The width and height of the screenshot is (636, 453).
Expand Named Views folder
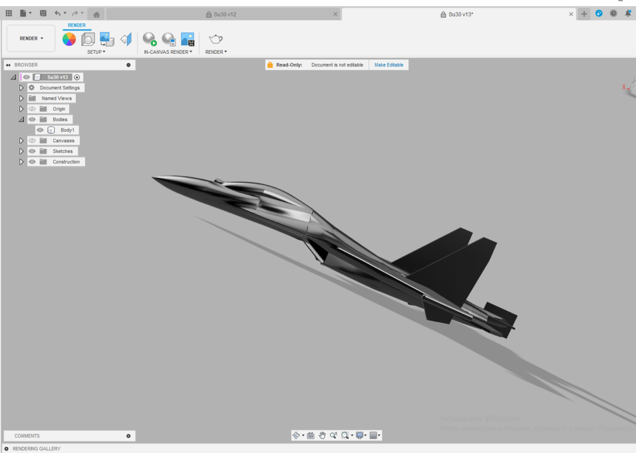[21, 98]
